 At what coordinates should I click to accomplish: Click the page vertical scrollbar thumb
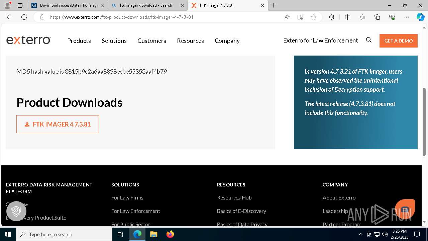click(424, 122)
